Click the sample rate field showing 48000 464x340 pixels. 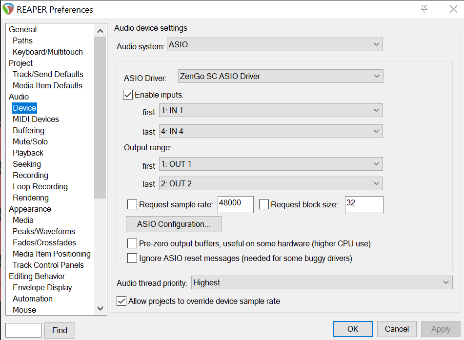tap(236, 204)
